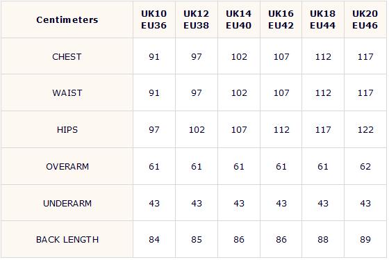Select the UK20 EU46 column header
The height and width of the screenshot is (260, 389).
coord(365,19)
